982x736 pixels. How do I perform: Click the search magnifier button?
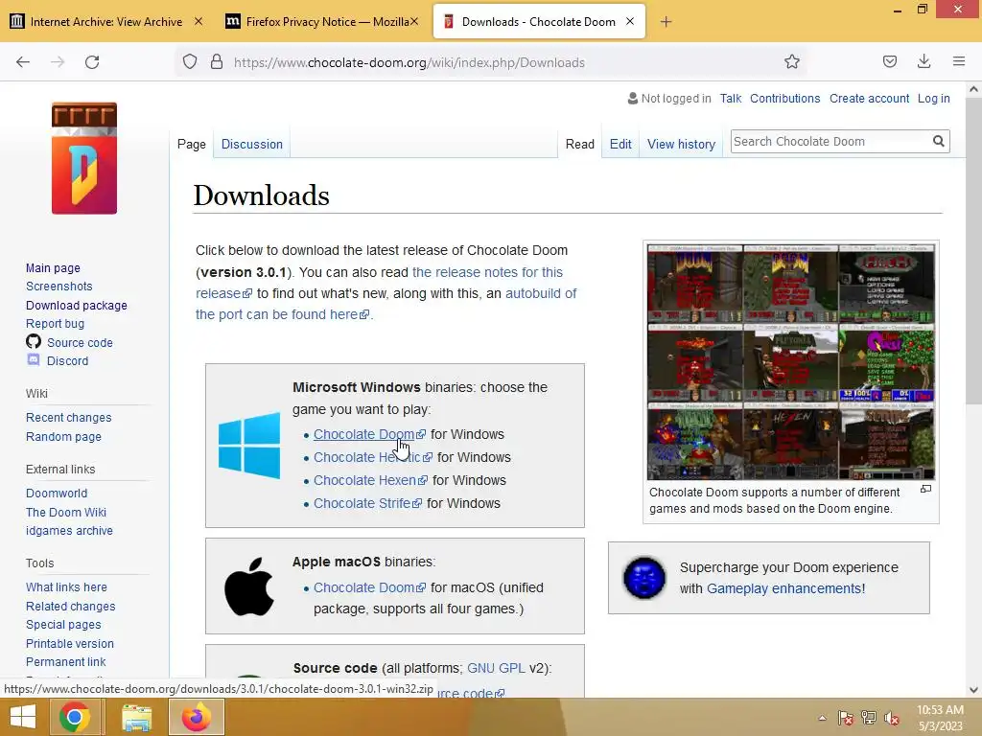point(938,142)
